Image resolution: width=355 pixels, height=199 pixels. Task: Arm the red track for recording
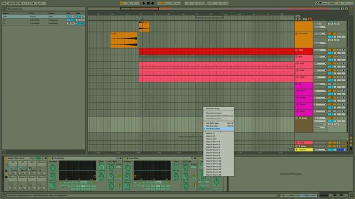pyautogui.click(x=343, y=50)
